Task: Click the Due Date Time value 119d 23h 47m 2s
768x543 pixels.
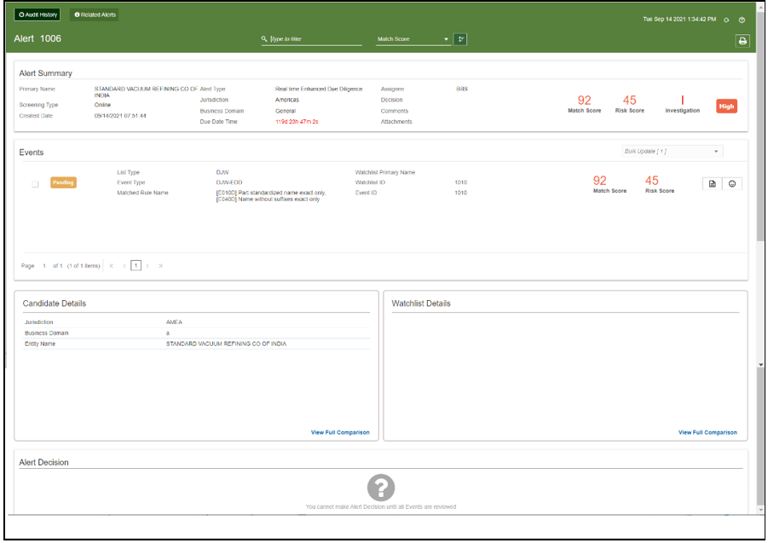Action: [x=297, y=122]
